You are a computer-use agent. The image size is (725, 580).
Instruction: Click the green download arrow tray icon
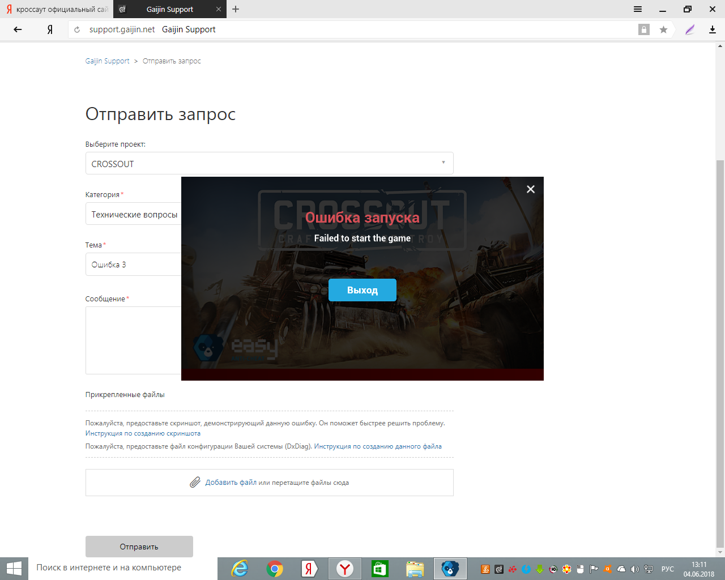tap(540, 569)
